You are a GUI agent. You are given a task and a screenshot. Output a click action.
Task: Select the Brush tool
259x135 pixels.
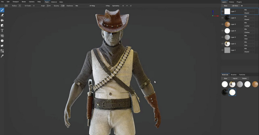coord(2,10)
